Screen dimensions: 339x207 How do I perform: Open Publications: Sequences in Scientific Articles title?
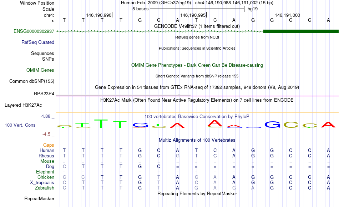pos(197,48)
